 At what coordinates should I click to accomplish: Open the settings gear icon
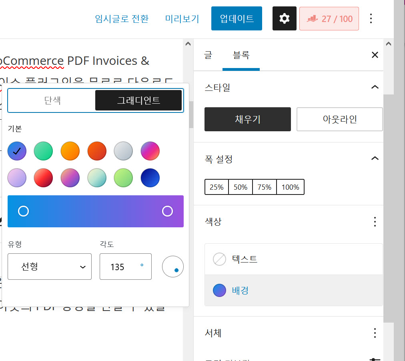tap(284, 18)
